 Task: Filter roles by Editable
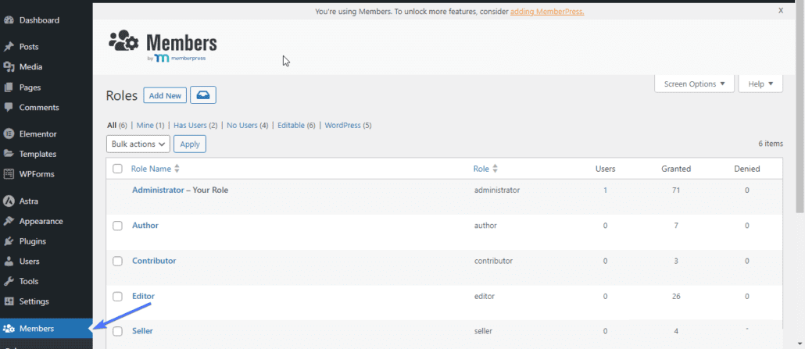point(296,125)
